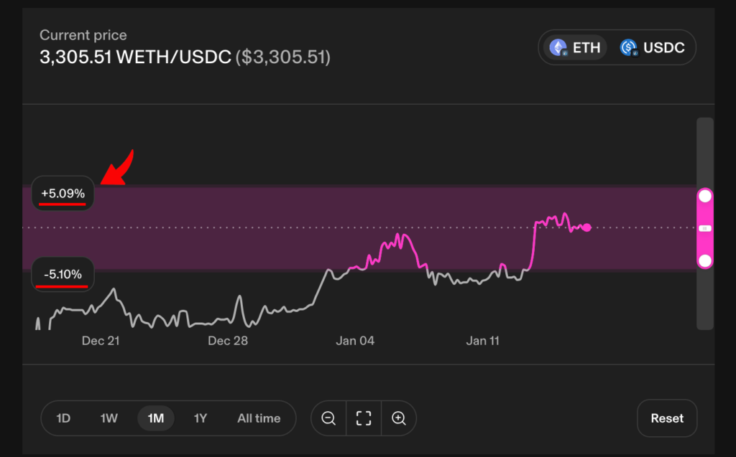Switch price display to USDC
The width and height of the screenshot is (736, 457).
coord(654,48)
